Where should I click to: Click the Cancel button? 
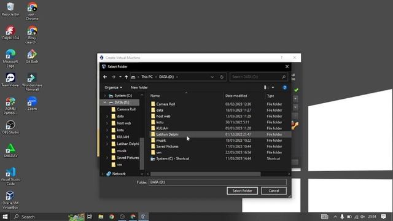(x=274, y=191)
